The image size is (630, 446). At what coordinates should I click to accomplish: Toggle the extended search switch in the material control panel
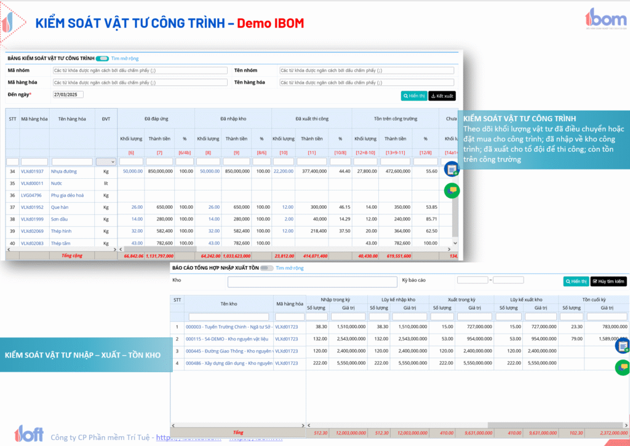tap(103, 58)
